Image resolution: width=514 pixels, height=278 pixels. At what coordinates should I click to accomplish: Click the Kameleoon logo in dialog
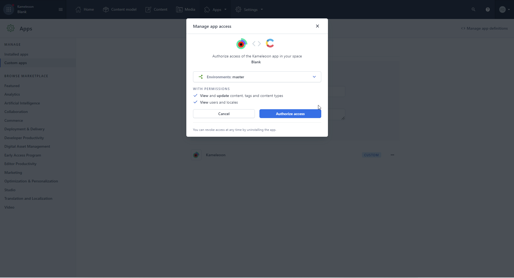click(x=241, y=44)
